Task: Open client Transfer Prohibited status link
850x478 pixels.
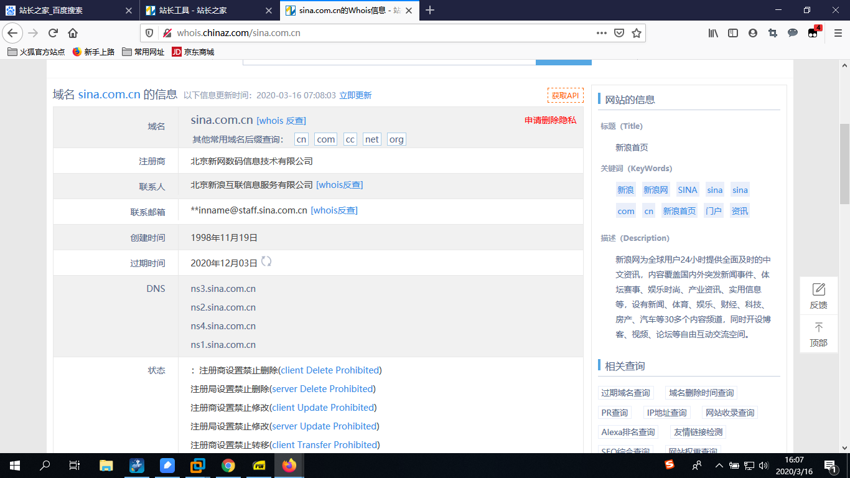Action: 325,445
